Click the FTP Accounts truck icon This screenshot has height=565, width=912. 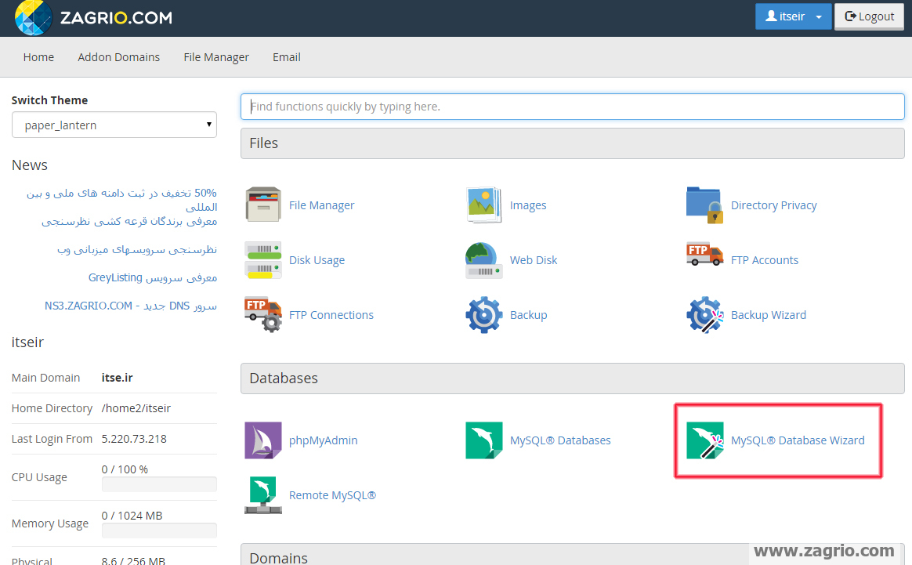[x=705, y=255]
